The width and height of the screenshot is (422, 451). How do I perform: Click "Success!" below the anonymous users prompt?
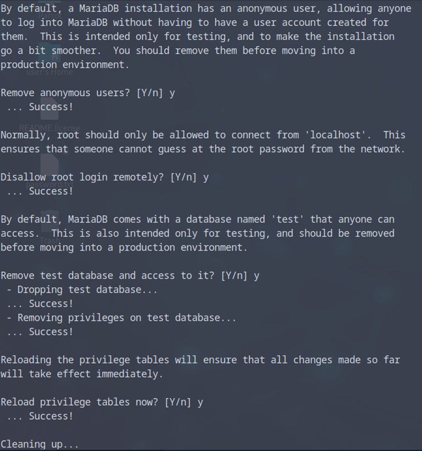tap(51, 107)
